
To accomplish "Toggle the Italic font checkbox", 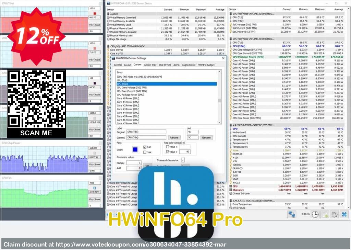I will coord(145,152).
